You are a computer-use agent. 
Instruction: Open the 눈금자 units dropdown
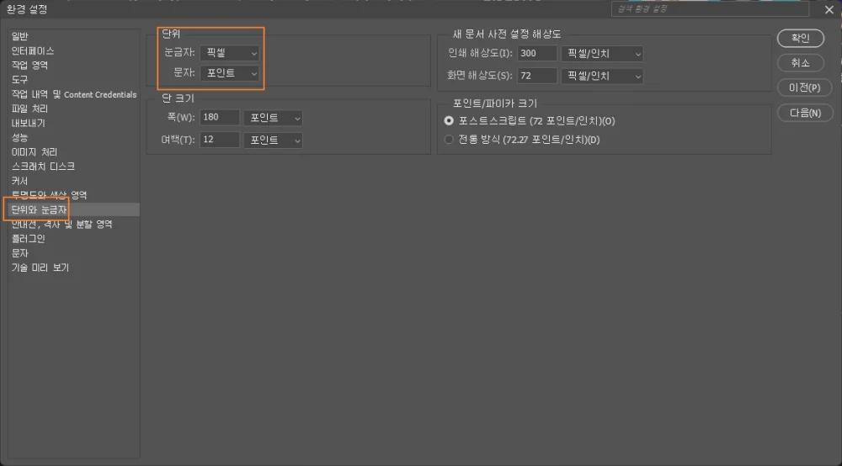(230, 52)
